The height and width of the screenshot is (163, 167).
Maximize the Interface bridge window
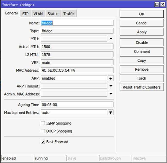tap(157, 5)
